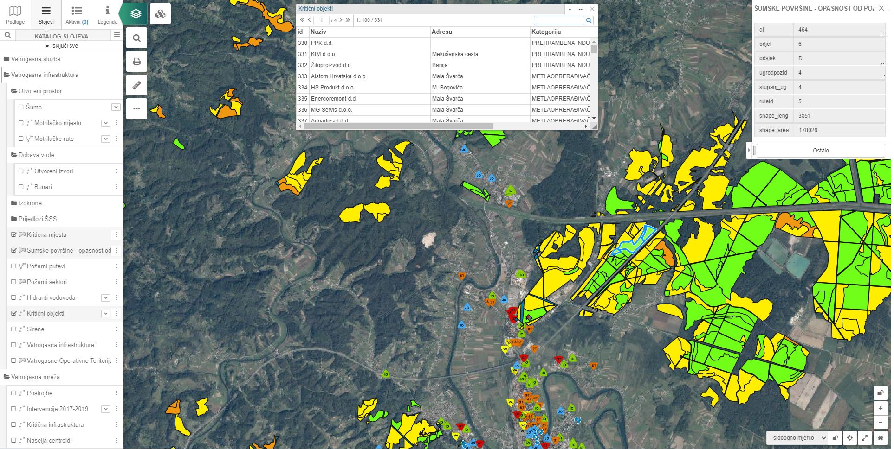Open the slobodno mjerilo scale dropdown
The width and height of the screenshot is (894, 449).
[x=797, y=438]
